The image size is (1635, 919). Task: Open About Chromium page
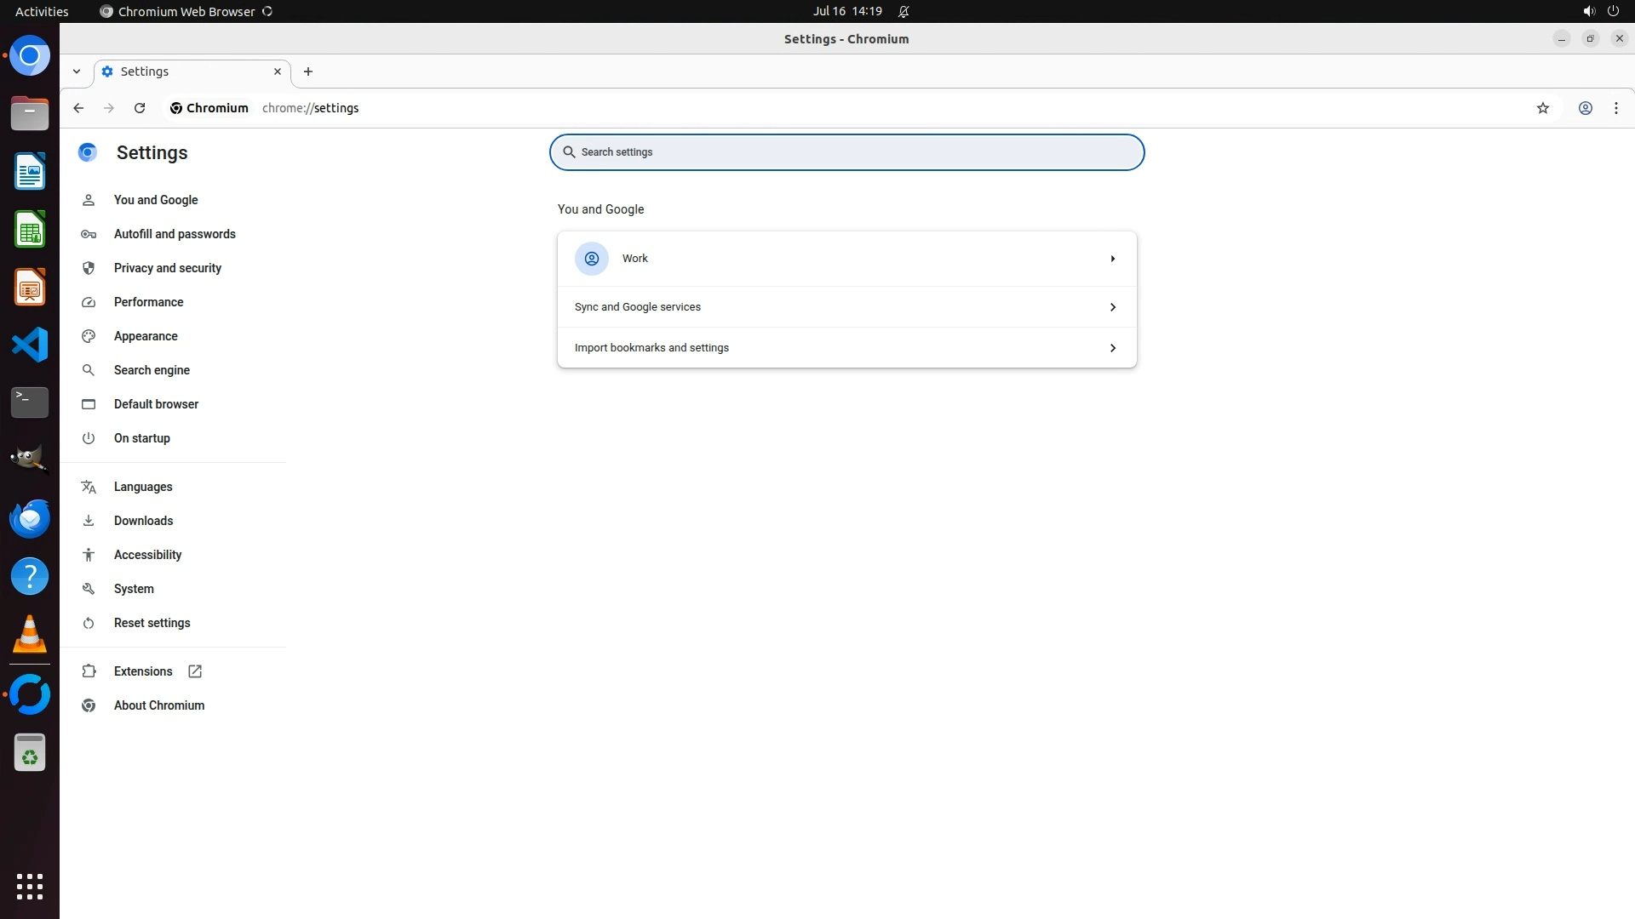coord(158,705)
